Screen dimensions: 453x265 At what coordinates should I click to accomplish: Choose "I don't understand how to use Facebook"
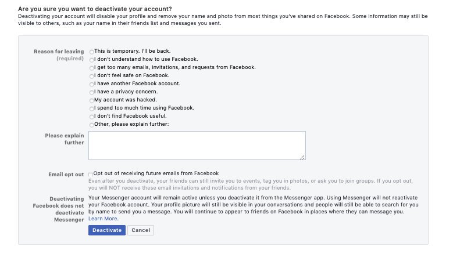tap(91, 60)
